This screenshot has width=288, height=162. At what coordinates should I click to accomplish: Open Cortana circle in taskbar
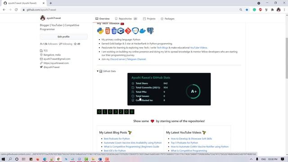coord(17,159)
